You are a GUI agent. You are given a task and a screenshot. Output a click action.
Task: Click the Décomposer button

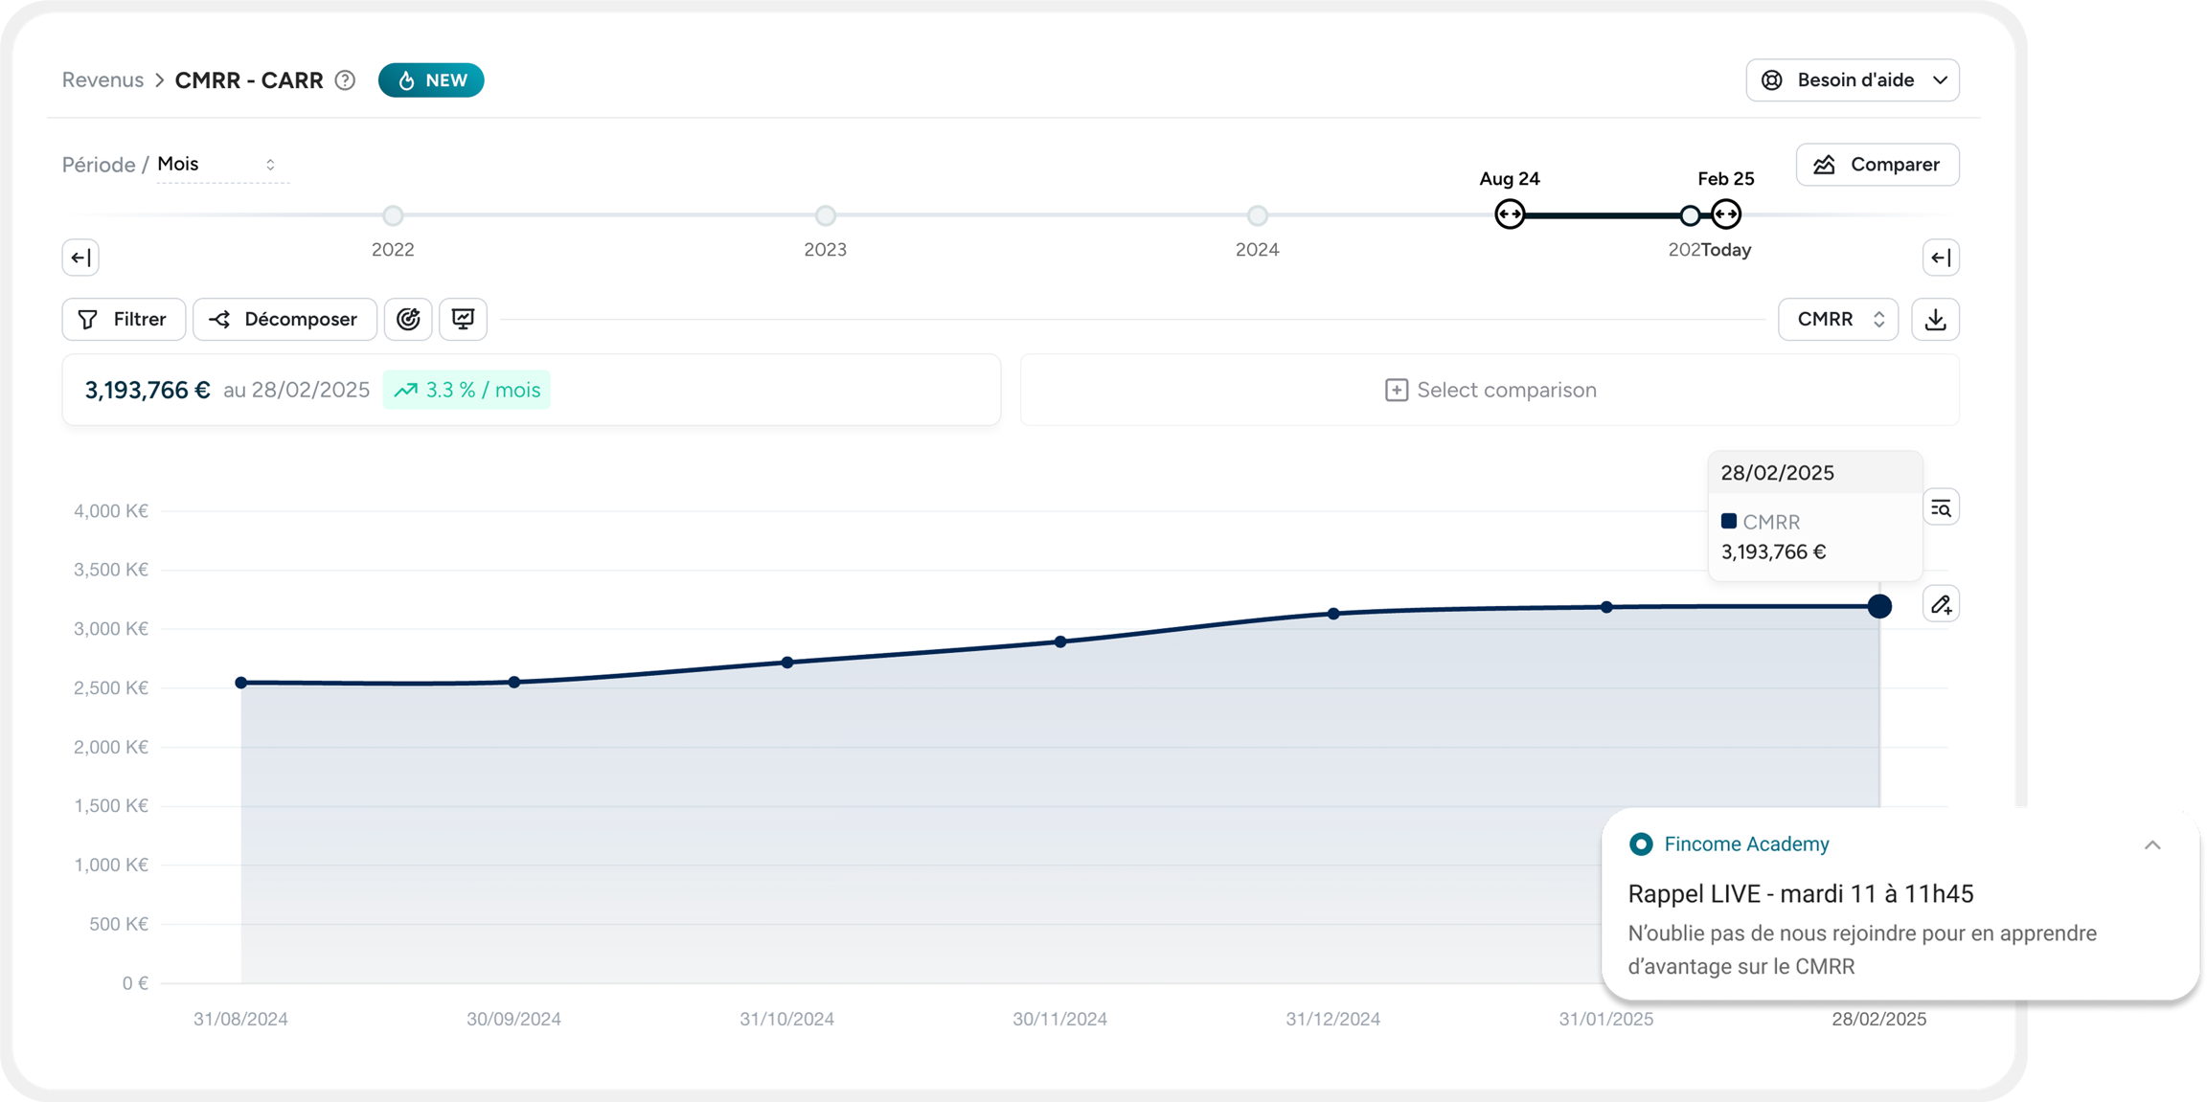point(284,319)
